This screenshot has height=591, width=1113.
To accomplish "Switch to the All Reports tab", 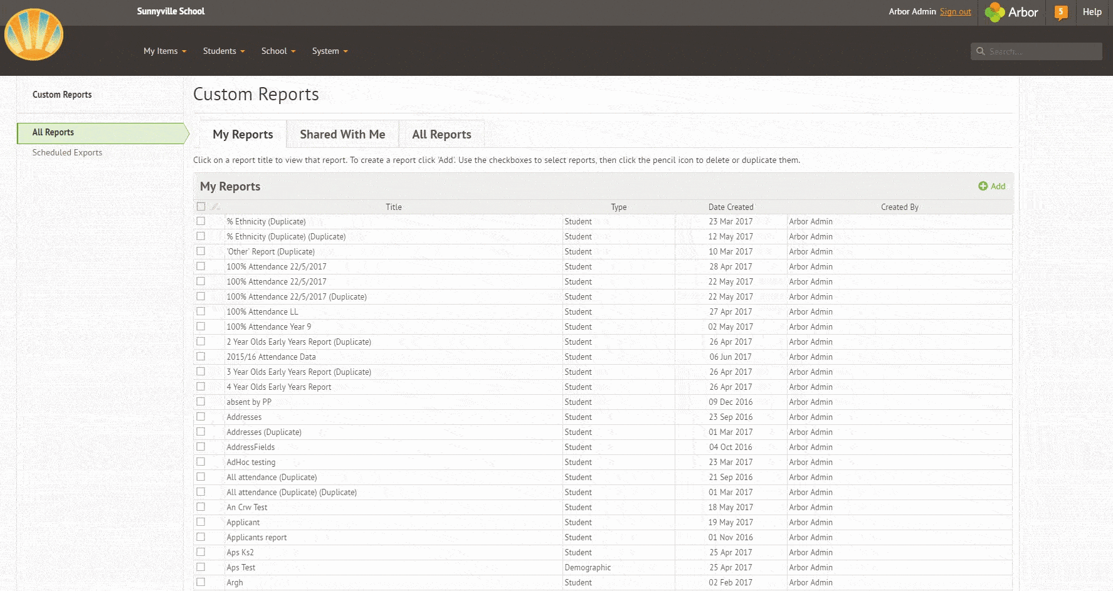I will click(441, 134).
